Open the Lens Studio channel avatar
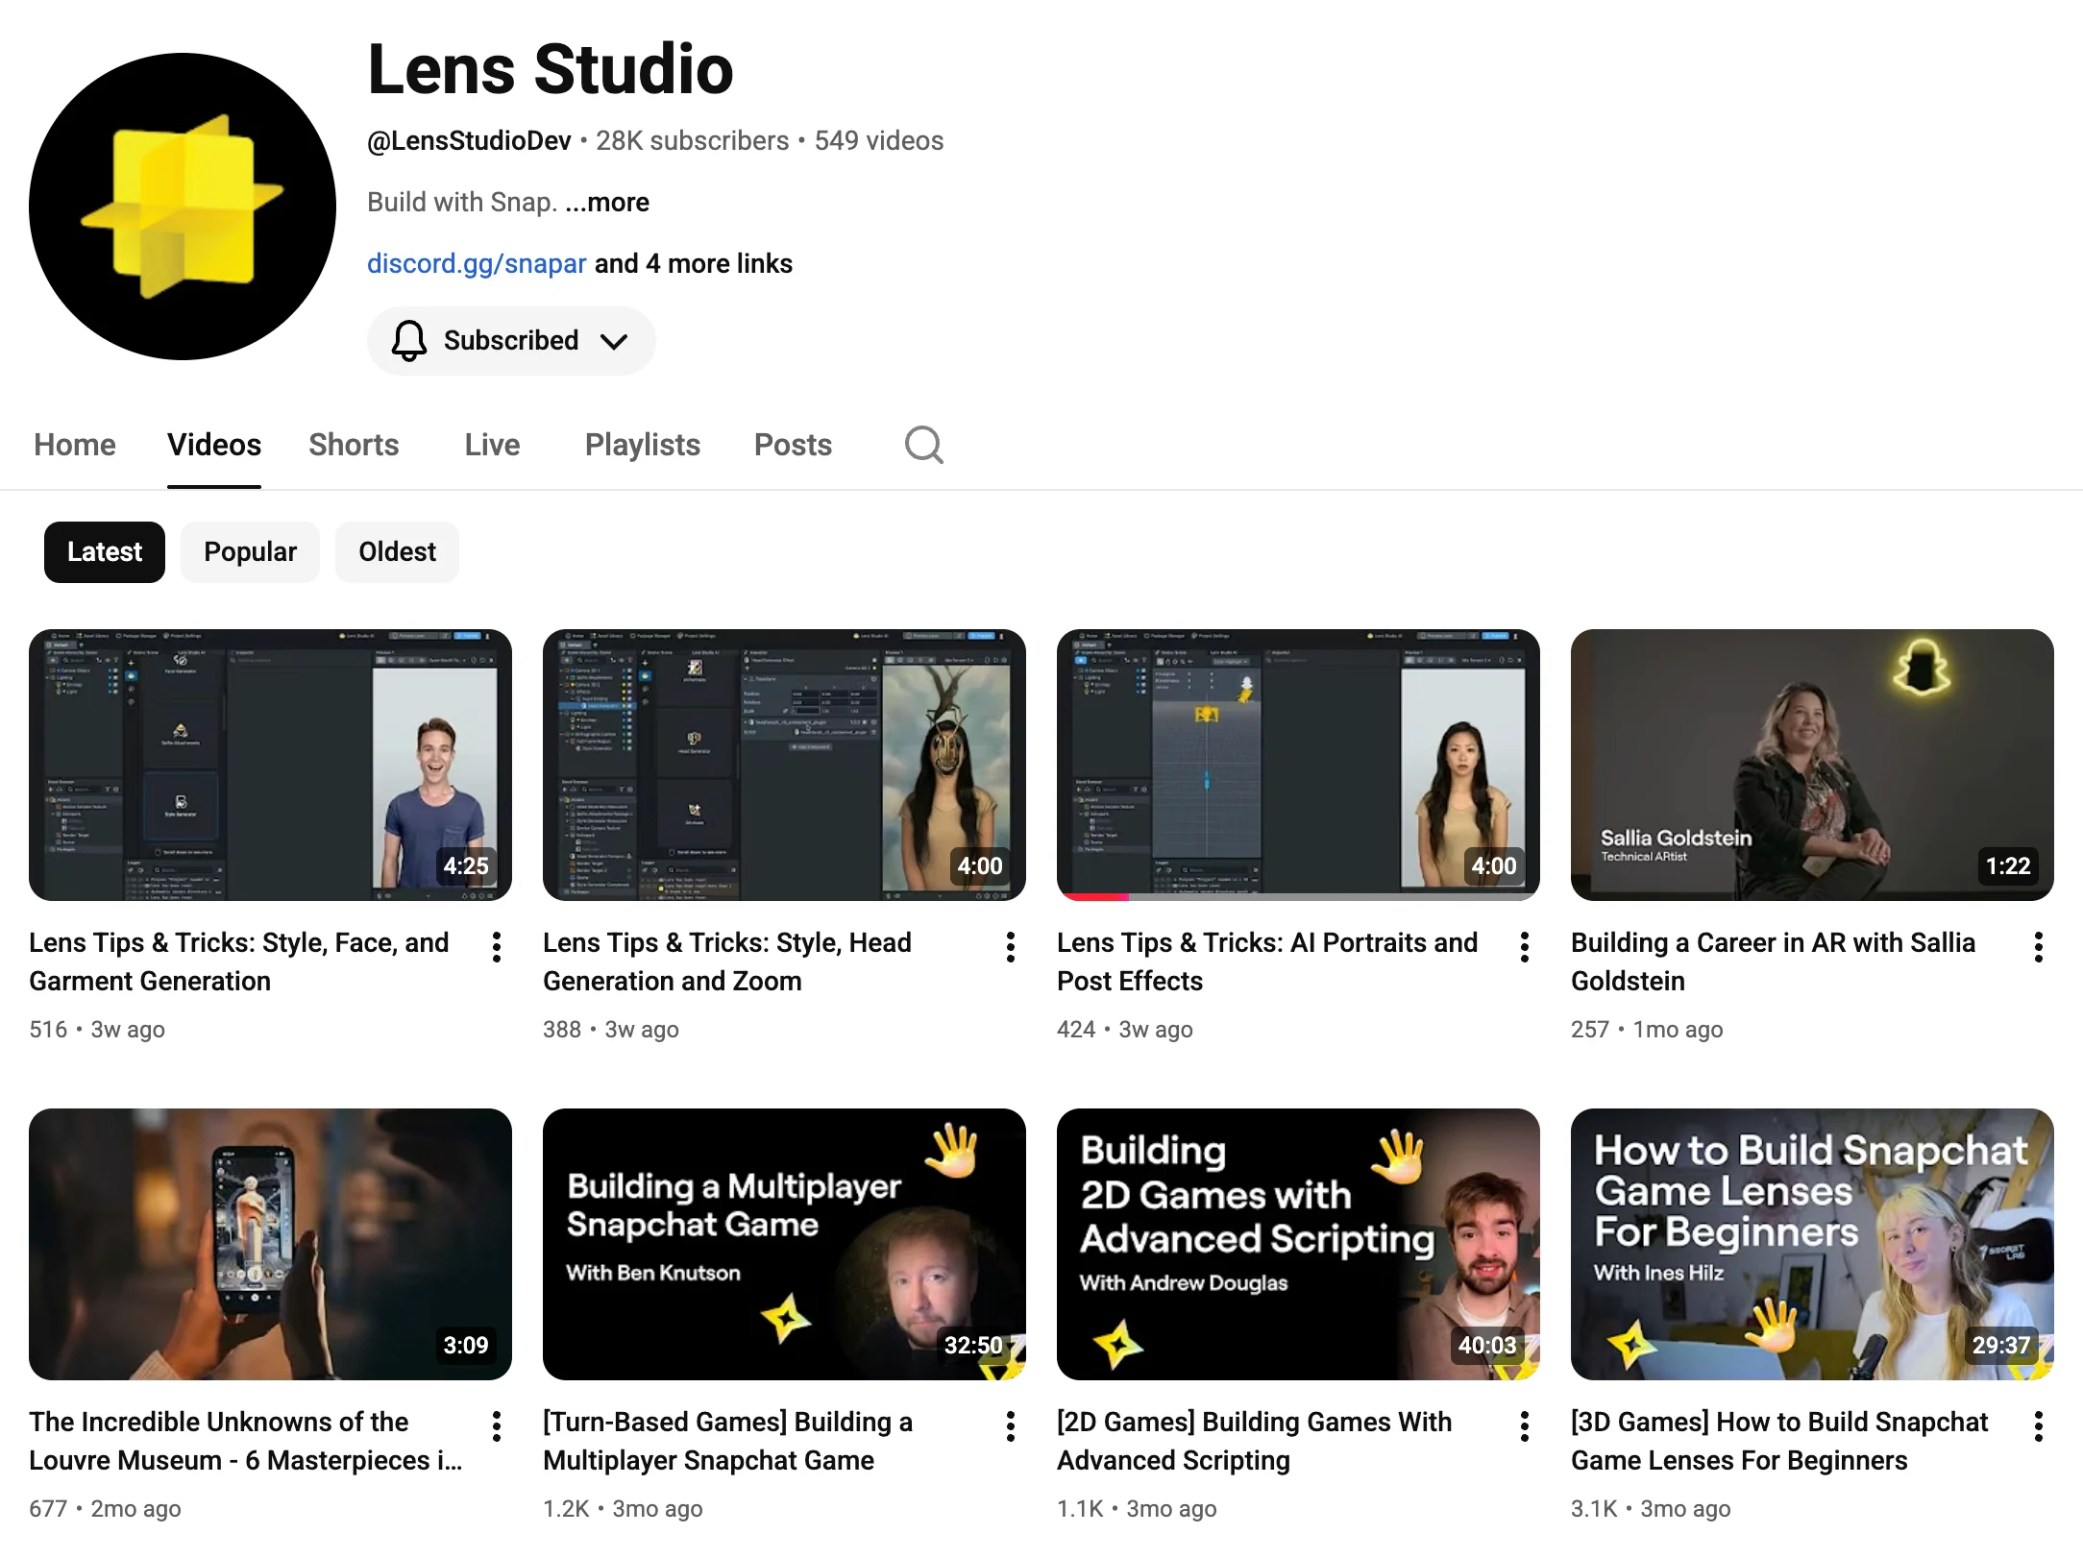Screen dimensions: 2083x1558 pyautogui.click(x=183, y=207)
